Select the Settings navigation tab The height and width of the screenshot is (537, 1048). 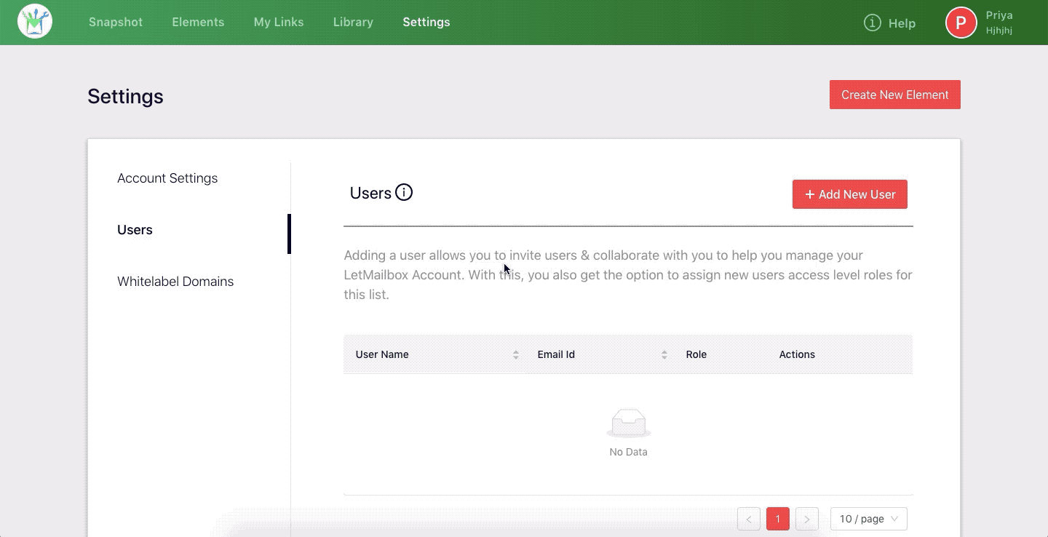coord(426,22)
